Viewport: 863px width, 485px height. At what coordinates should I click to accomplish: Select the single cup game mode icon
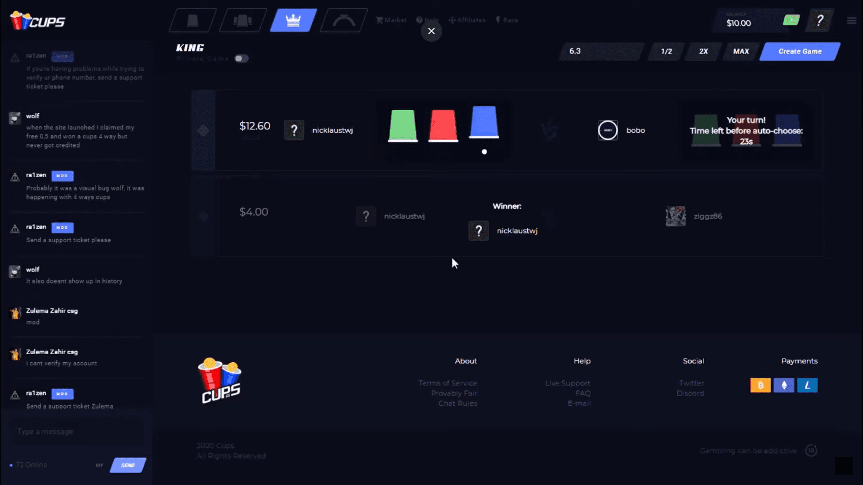click(192, 21)
